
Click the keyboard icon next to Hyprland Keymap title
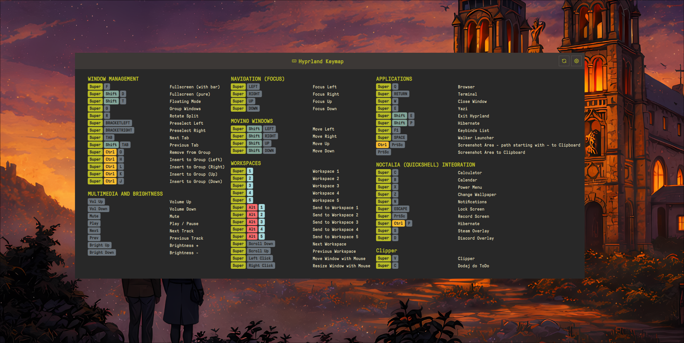pos(294,61)
